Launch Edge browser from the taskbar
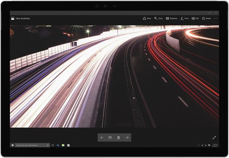The height and width of the screenshot is (158, 229). click(58, 145)
